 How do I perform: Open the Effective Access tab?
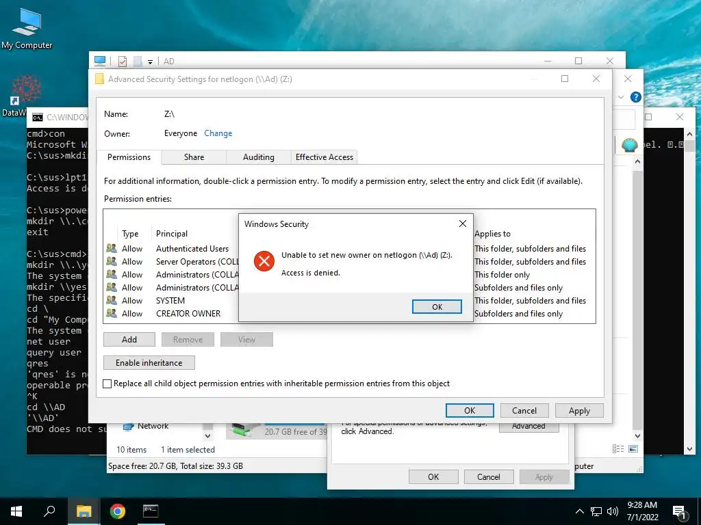pos(324,157)
